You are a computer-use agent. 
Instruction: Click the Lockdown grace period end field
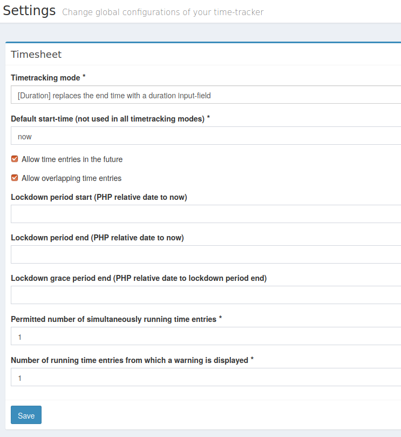coord(205,294)
